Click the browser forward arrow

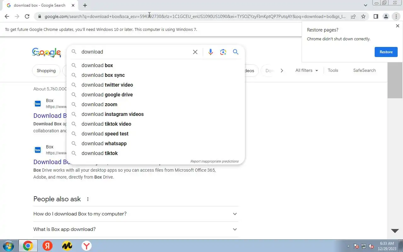(x=17, y=16)
